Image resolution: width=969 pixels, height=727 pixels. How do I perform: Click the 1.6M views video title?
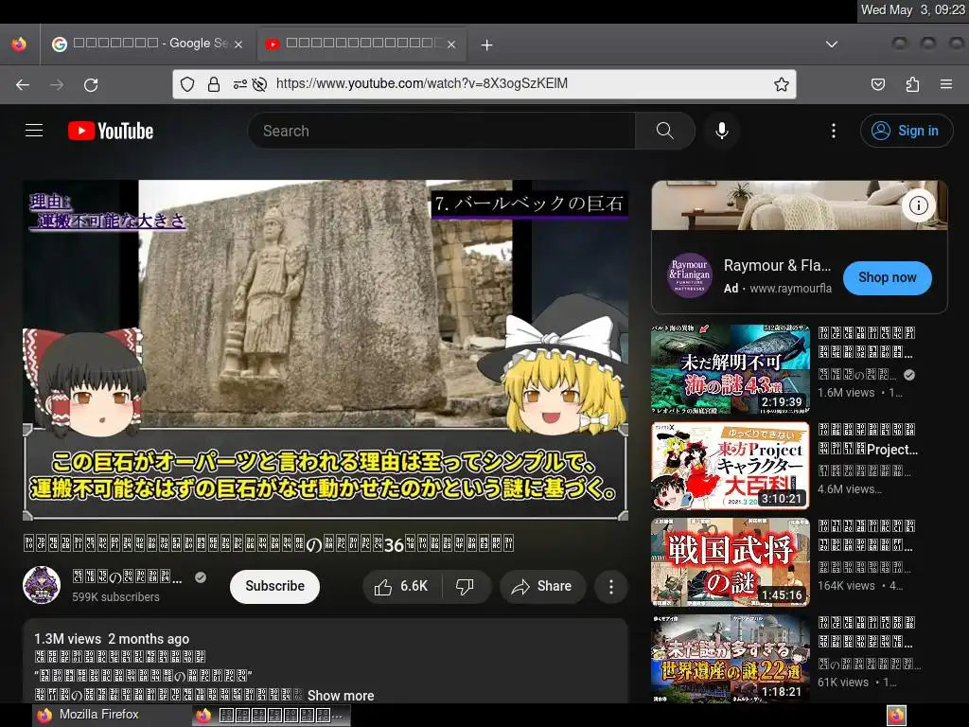point(867,343)
